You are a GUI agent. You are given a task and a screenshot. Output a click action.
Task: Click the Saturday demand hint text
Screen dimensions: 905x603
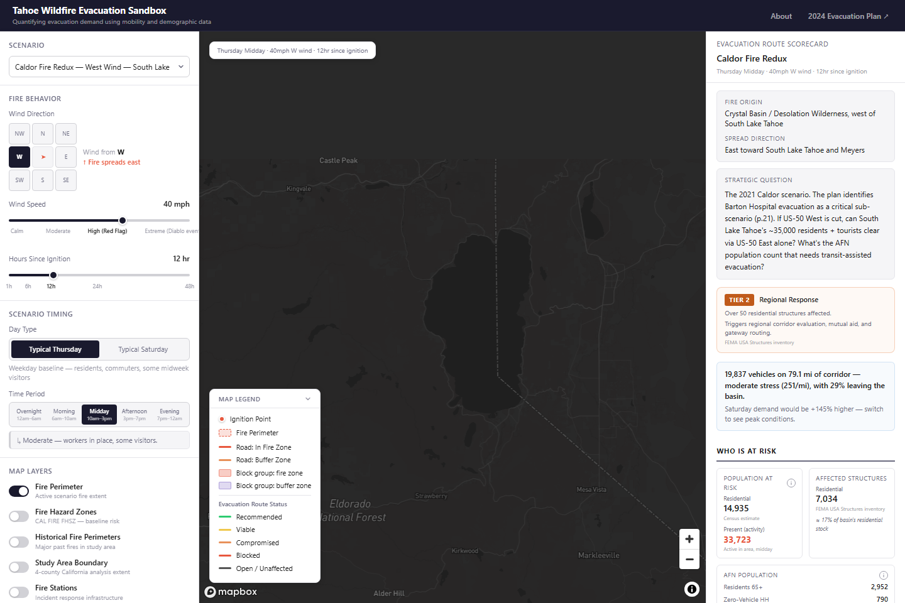[x=804, y=414]
